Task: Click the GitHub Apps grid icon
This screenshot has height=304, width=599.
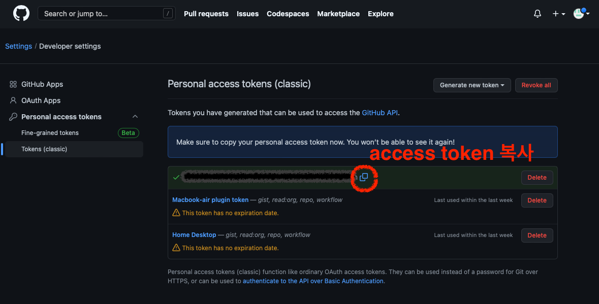Action: click(13, 84)
